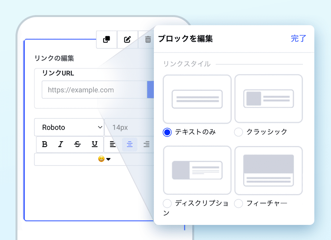The width and height of the screenshot is (331, 240).
Task: Click the description style thumbnail
Action: tap(197, 170)
